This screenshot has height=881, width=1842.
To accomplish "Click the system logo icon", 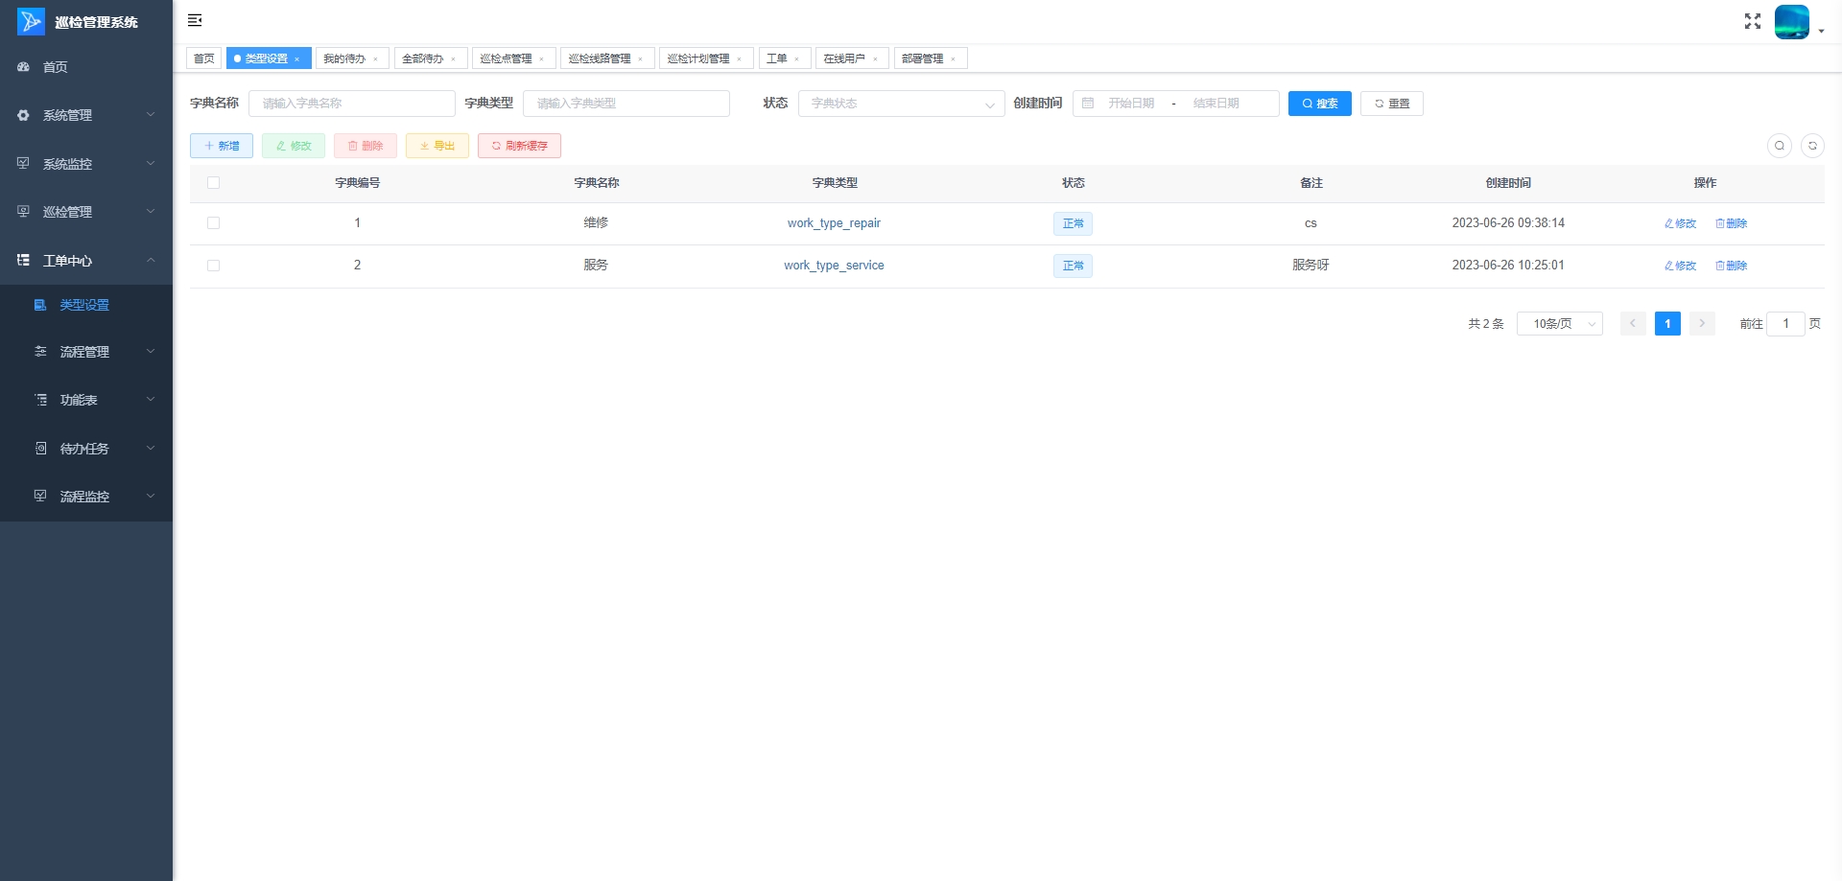I will pyautogui.click(x=31, y=21).
